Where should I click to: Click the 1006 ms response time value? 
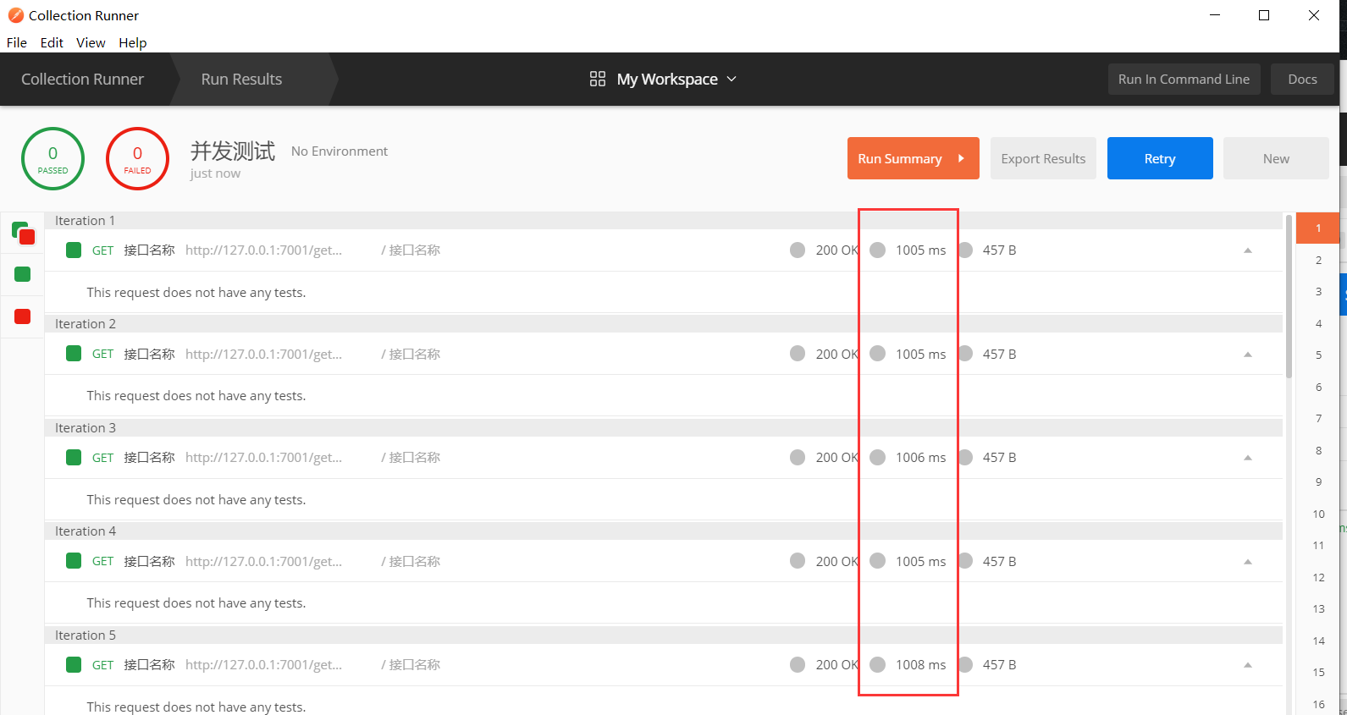(920, 457)
